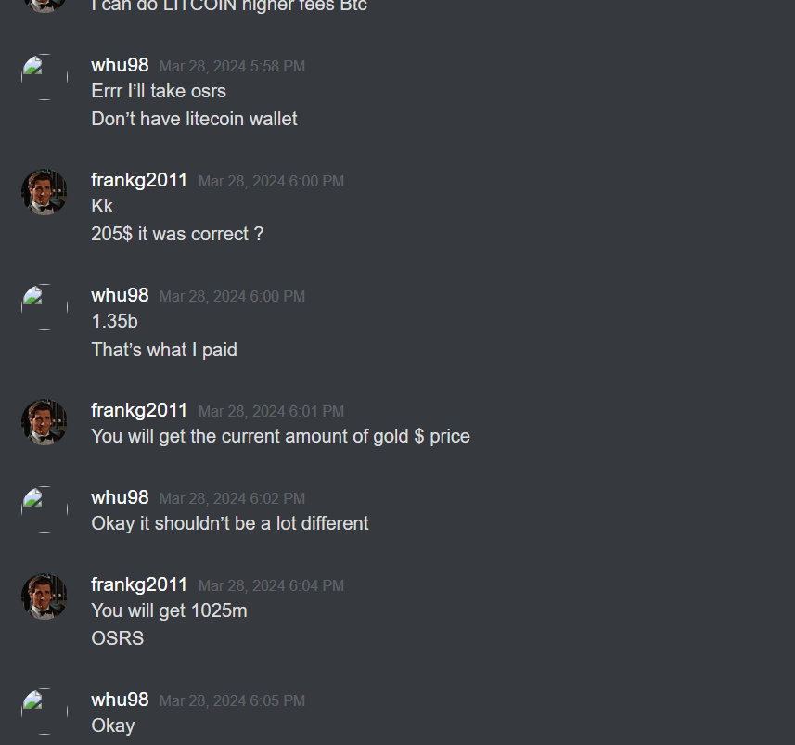This screenshot has width=795, height=745.
Task: Click the "Mar 28, 2024 6:04 PM" timestamp
Action: coord(271,586)
